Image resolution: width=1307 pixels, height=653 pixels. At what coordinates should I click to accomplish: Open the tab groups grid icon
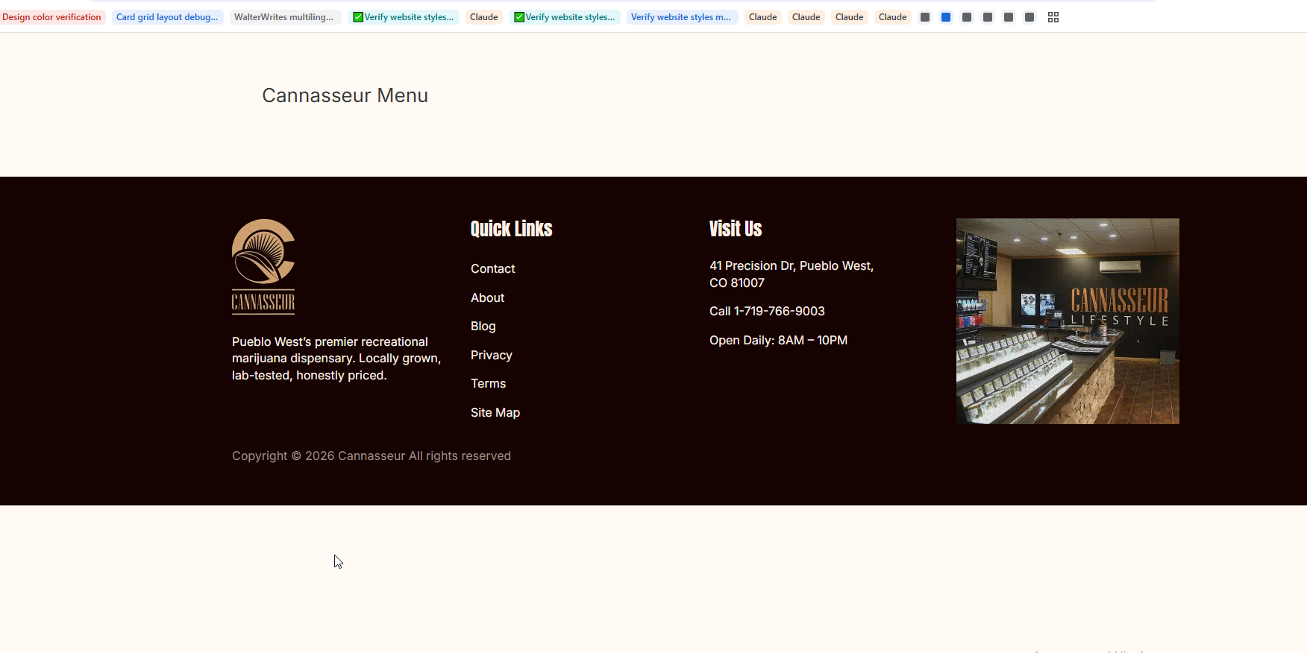1053,17
